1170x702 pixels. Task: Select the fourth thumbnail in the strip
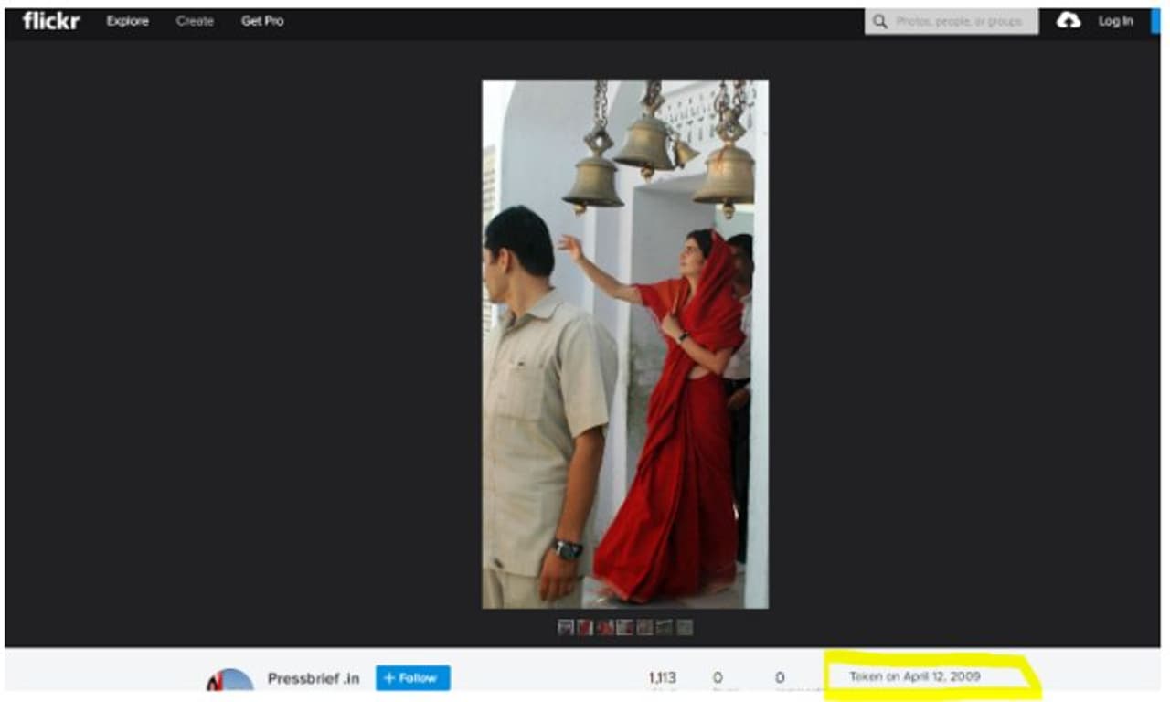click(x=624, y=627)
